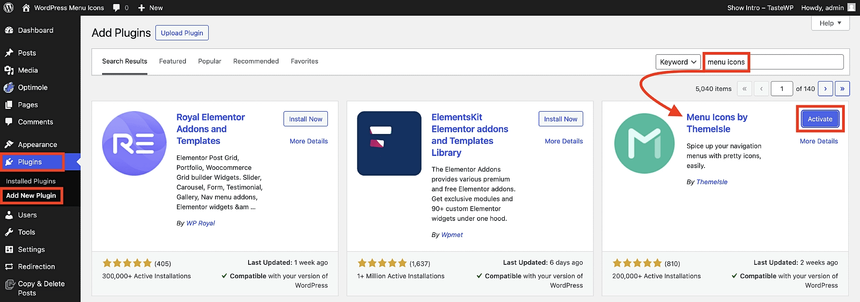Click the plus New icon in admin bar
The height and width of the screenshot is (302, 860).
pos(142,8)
